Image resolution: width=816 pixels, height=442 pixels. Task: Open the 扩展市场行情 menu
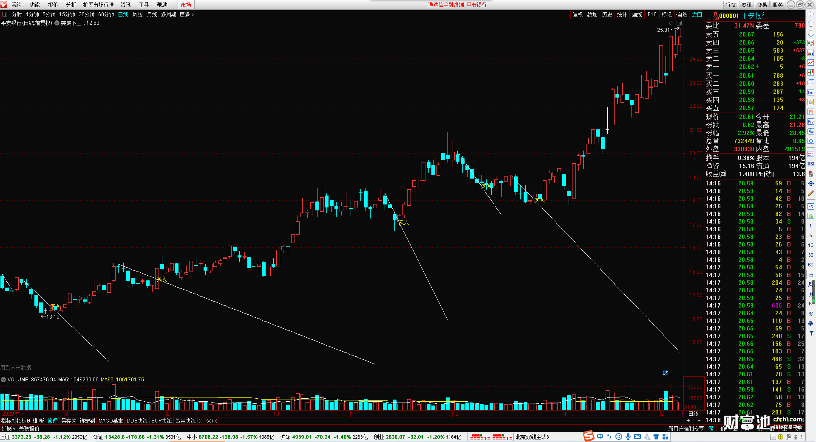[98, 5]
